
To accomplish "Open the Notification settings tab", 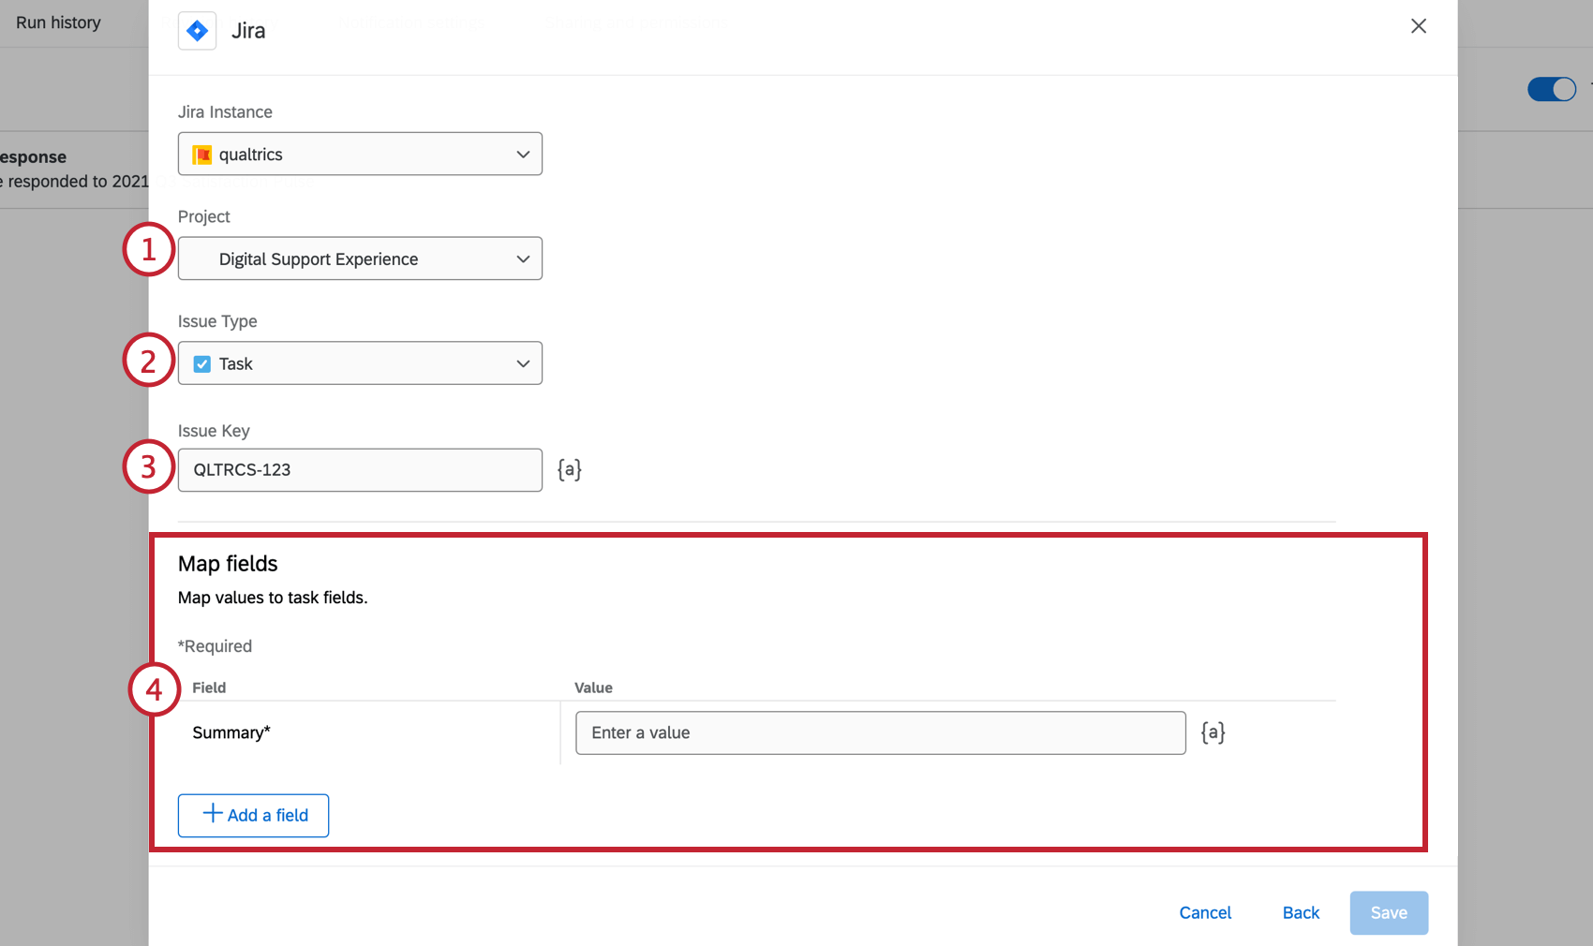I will (x=412, y=22).
